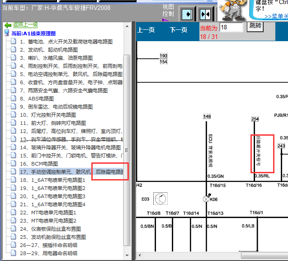Open item 21 1_6AT EFI unit circuit 4
This screenshot has width=288, height=261.
[53, 204]
